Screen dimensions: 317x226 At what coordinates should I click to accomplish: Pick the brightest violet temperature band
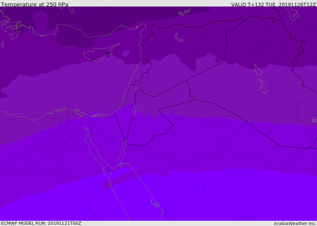[217, 198]
